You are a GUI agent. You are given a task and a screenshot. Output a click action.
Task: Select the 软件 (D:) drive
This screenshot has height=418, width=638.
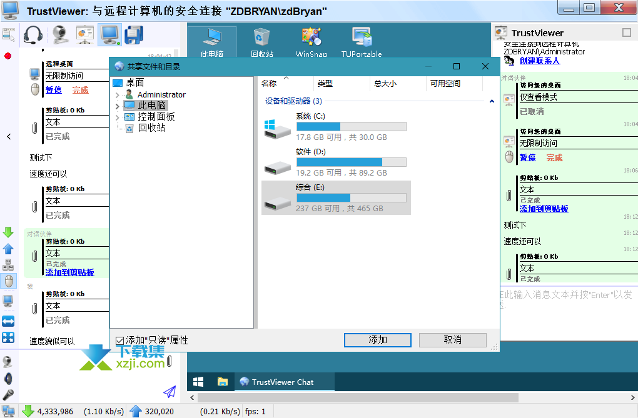coord(336,162)
